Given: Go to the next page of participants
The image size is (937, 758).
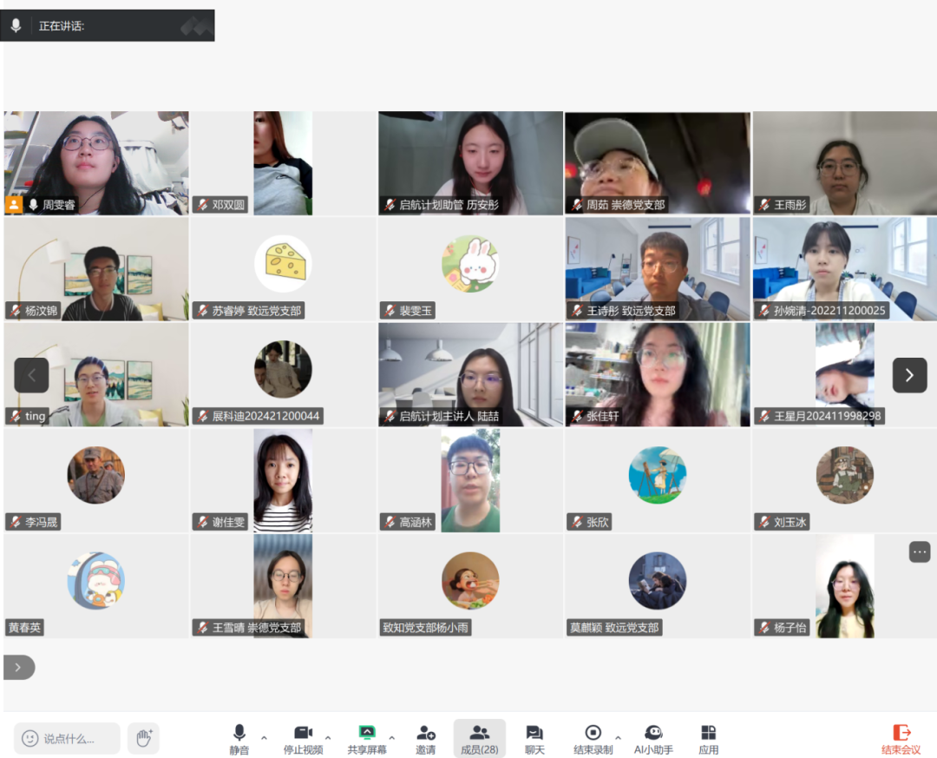Looking at the screenshot, I should point(909,375).
